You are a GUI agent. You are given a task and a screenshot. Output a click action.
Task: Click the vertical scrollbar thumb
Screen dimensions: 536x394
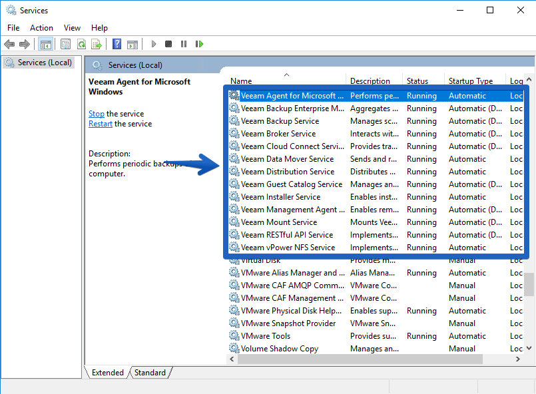529,284
